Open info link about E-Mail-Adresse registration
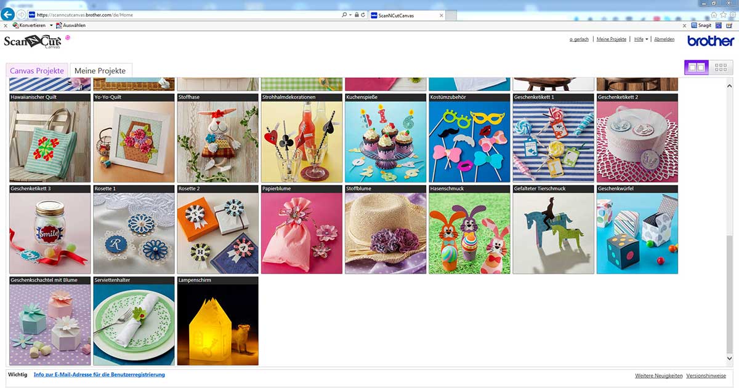The width and height of the screenshot is (739, 389). click(99, 374)
